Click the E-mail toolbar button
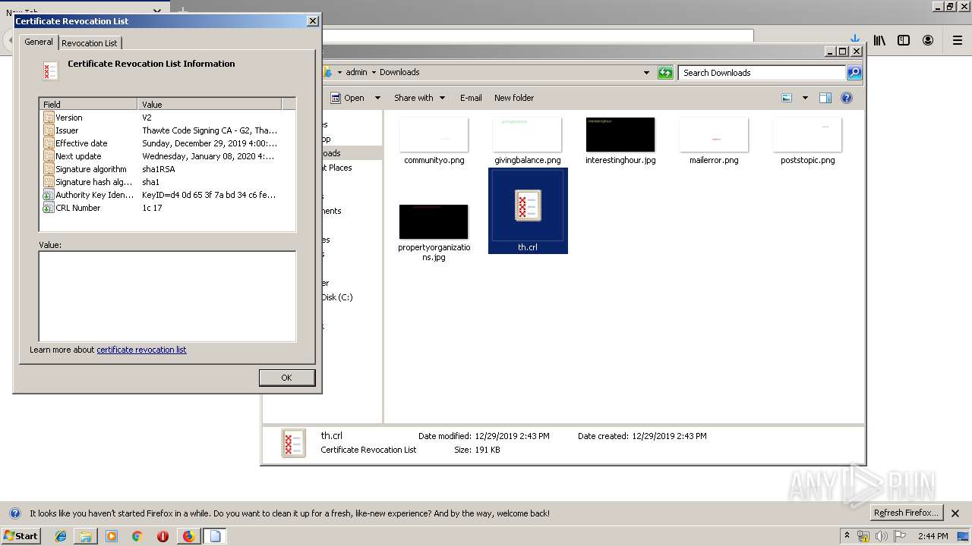The width and height of the screenshot is (972, 546). click(x=471, y=98)
